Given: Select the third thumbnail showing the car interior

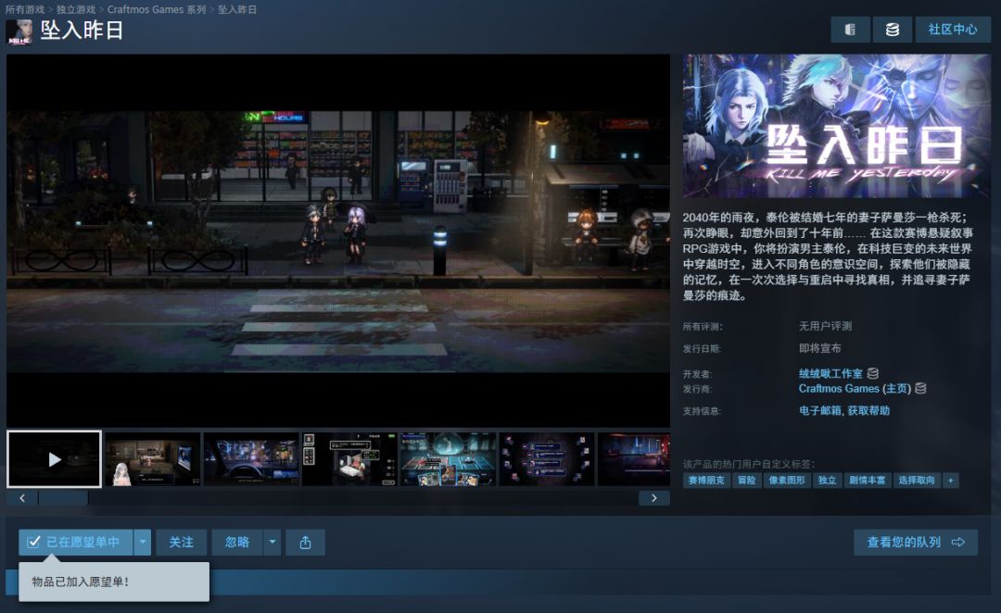Looking at the screenshot, I should click(251, 459).
